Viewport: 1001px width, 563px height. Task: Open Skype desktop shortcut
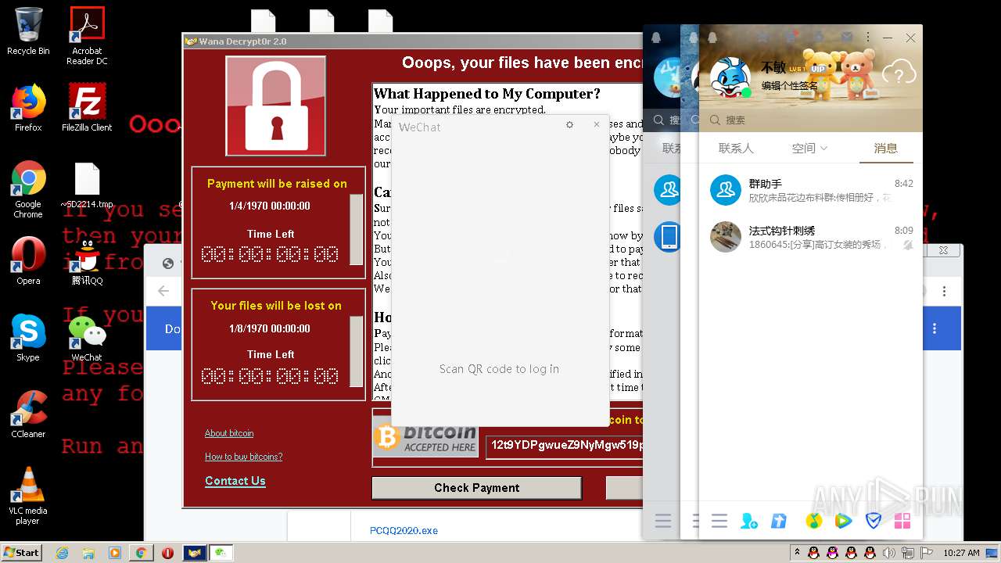point(28,338)
